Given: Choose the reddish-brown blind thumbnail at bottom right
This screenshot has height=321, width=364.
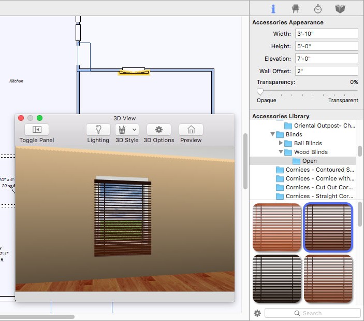Looking at the screenshot, I should [328, 278].
